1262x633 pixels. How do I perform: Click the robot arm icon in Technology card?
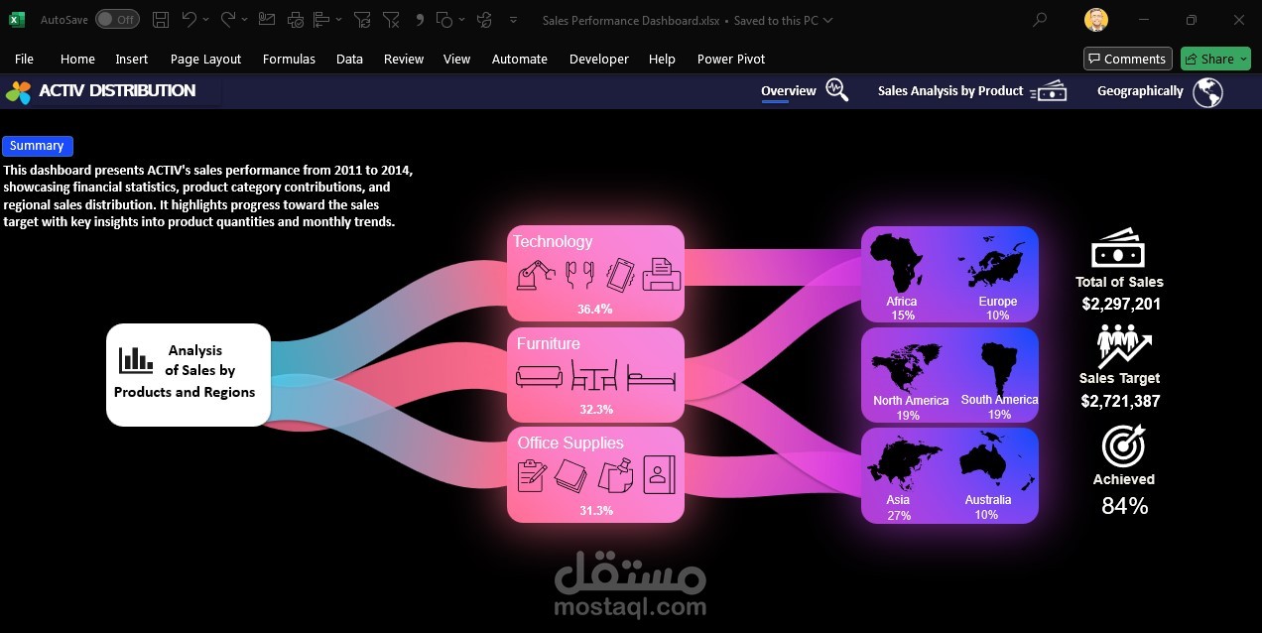pyautogui.click(x=536, y=274)
